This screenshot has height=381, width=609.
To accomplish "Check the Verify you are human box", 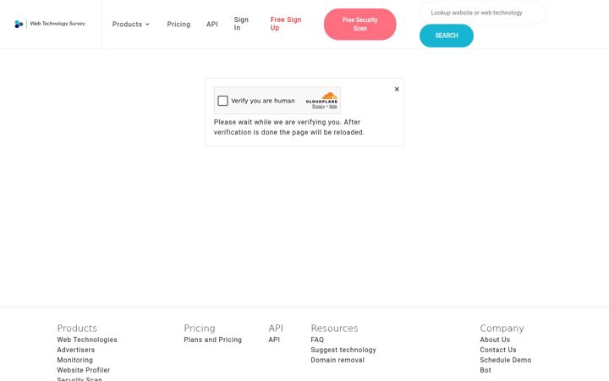I will 223,101.
